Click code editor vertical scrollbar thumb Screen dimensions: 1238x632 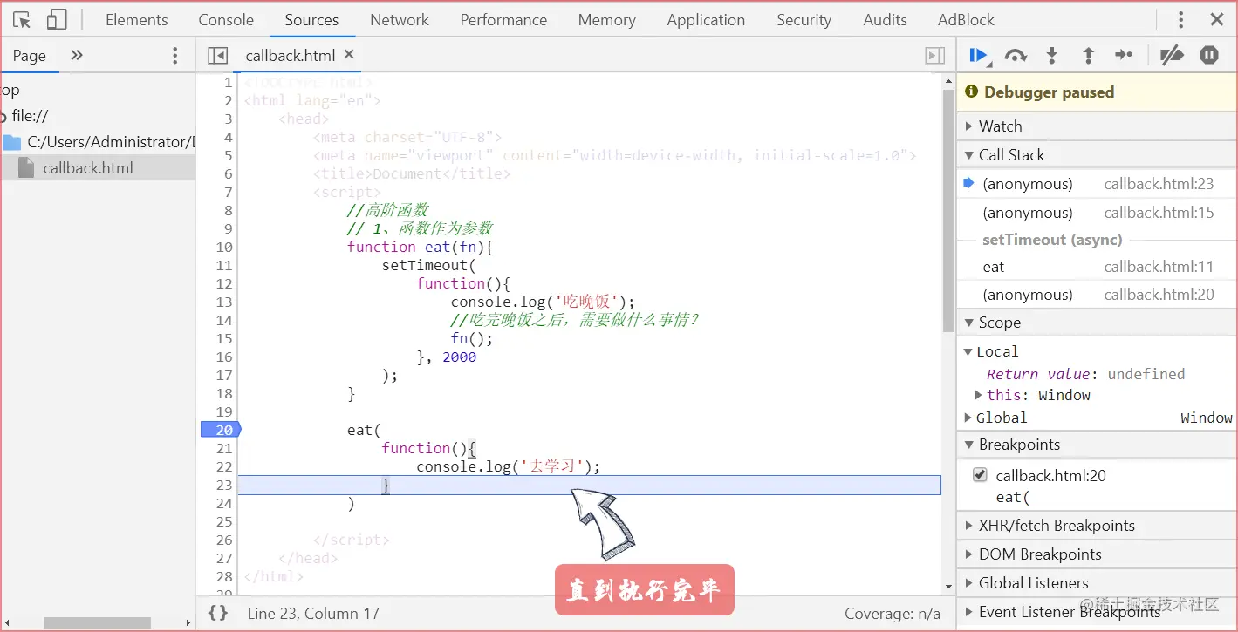pos(948,209)
